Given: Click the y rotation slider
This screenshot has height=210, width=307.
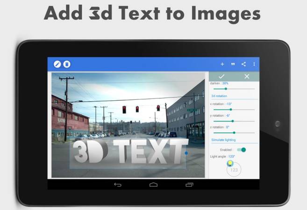Looking at the screenshot, I should pos(234,121).
